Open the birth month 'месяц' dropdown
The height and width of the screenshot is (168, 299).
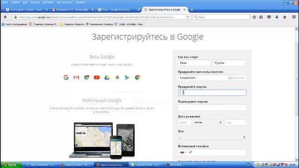pyautogui.click(x=207, y=122)
